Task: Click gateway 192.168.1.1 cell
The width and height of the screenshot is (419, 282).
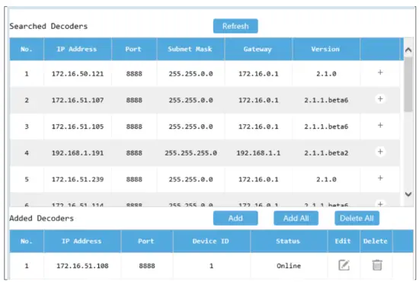Action: point(258,153)
